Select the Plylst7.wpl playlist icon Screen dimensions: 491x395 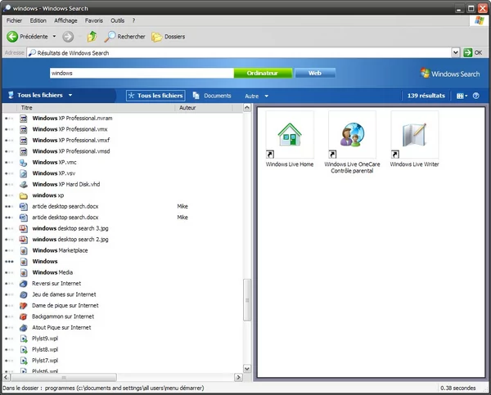tap(24, 361)
